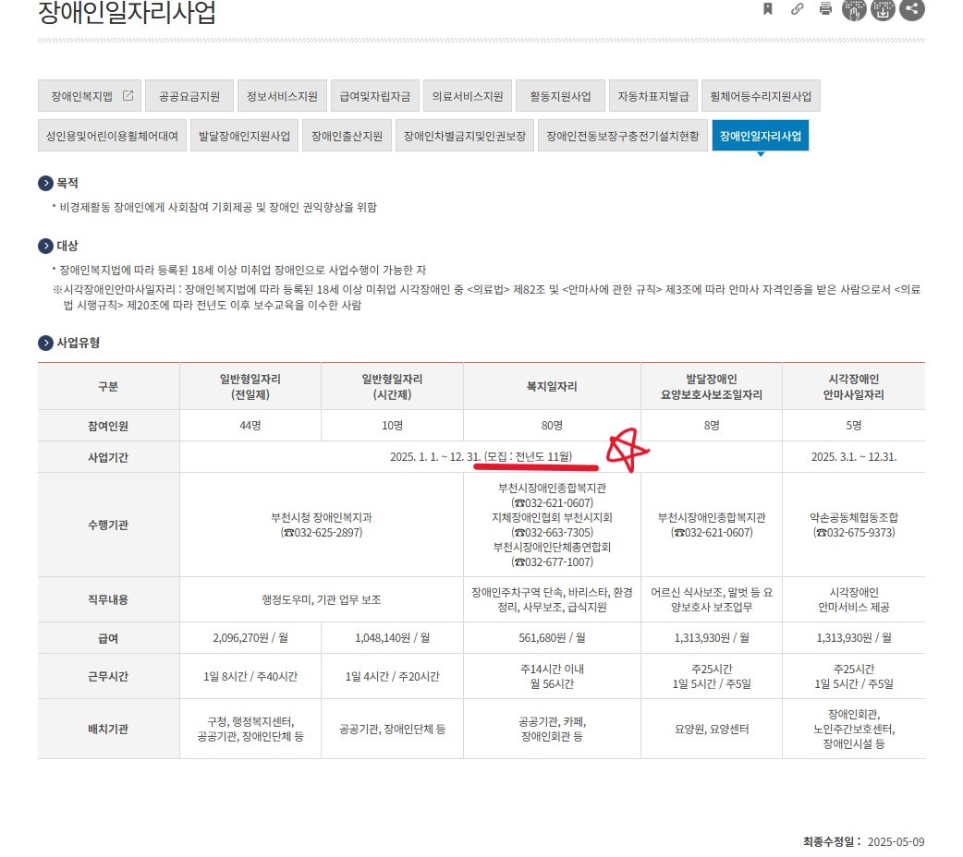Click the bookmark icon at top right

767,9
